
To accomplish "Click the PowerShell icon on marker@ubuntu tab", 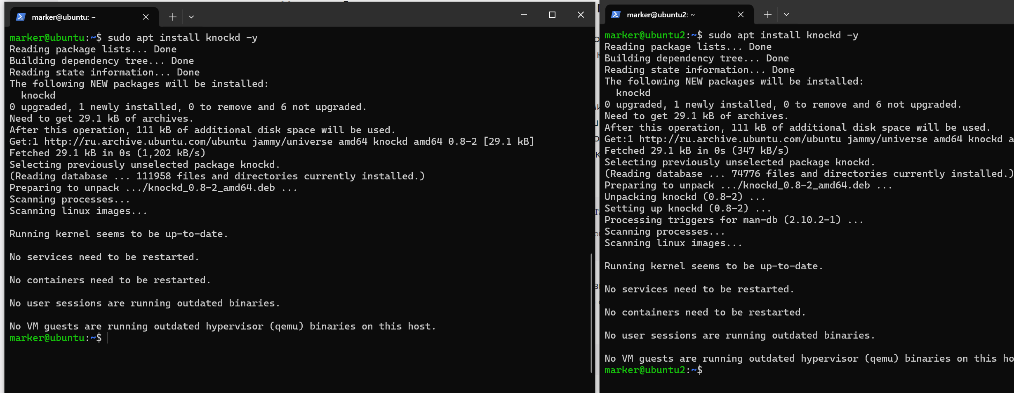I will click(21, 17).
